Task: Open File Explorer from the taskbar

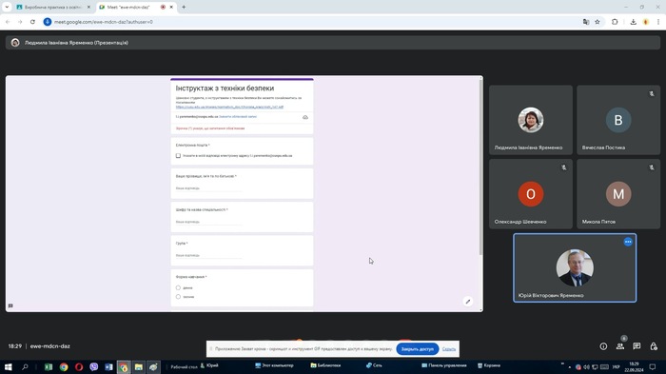Action: tap(139, 366)
